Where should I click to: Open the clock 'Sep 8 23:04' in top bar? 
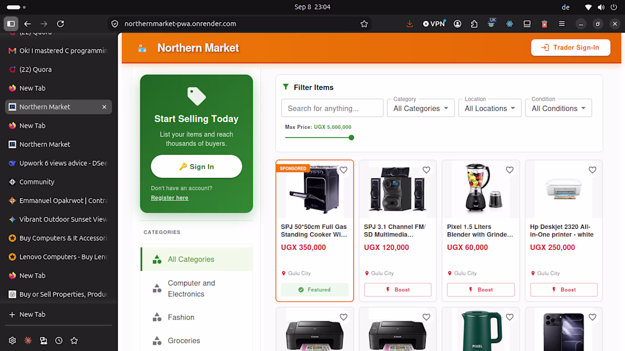(312, 7)
